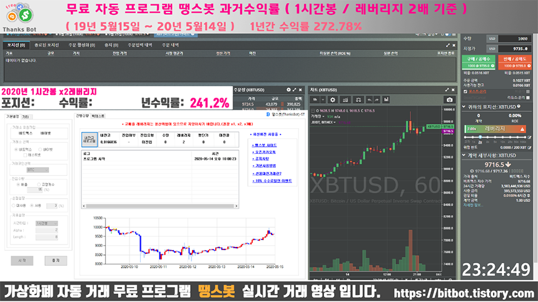Click the red Sell / Short button
538x302 pixels.
(x=515, y=62)
